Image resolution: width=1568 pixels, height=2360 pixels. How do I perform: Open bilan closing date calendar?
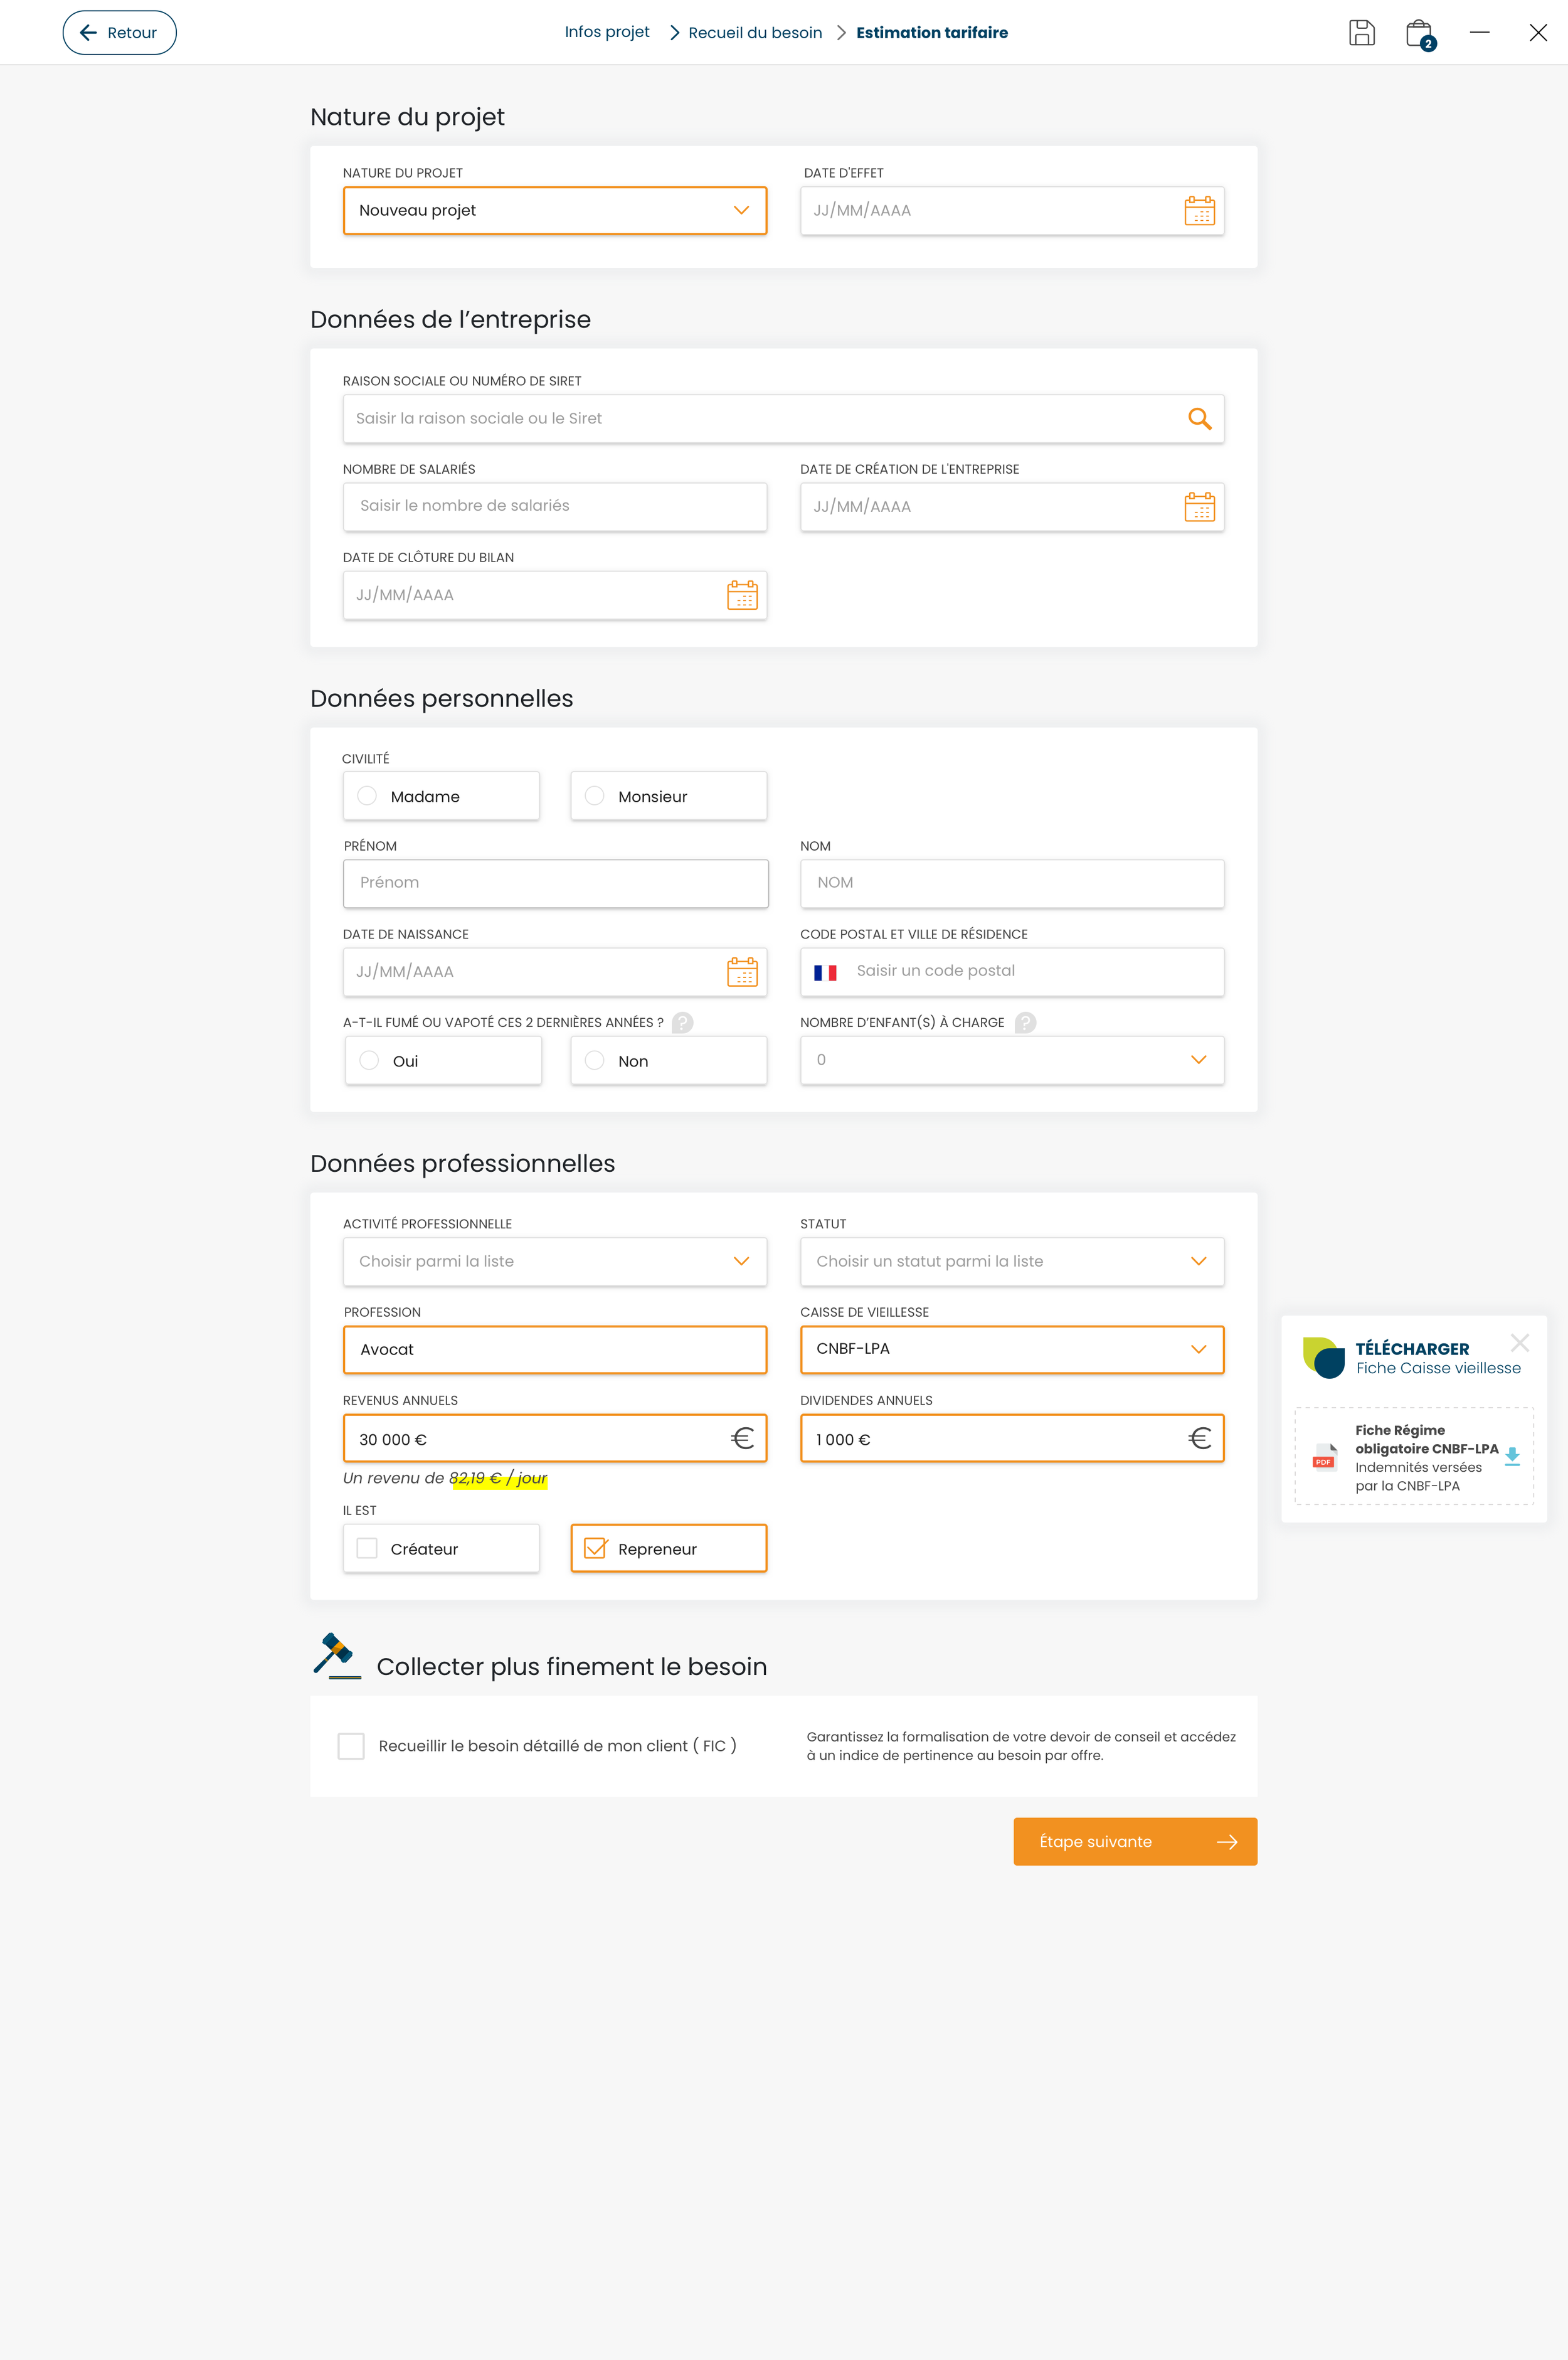(x=742, y=595)
